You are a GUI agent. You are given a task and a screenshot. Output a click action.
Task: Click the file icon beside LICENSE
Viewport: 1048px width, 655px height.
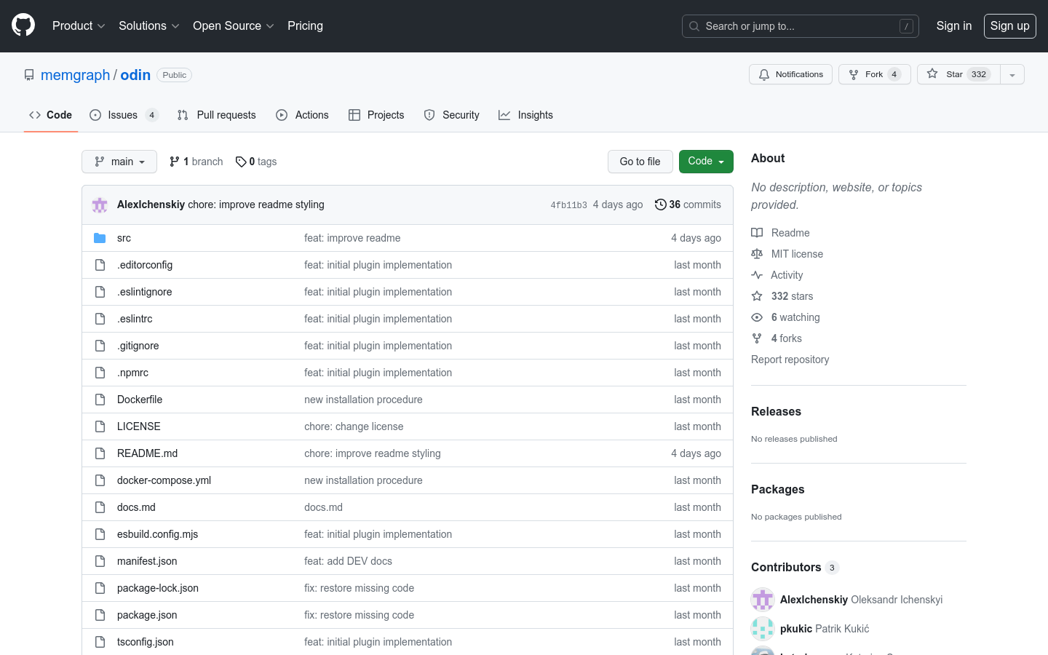click(100, 426)
